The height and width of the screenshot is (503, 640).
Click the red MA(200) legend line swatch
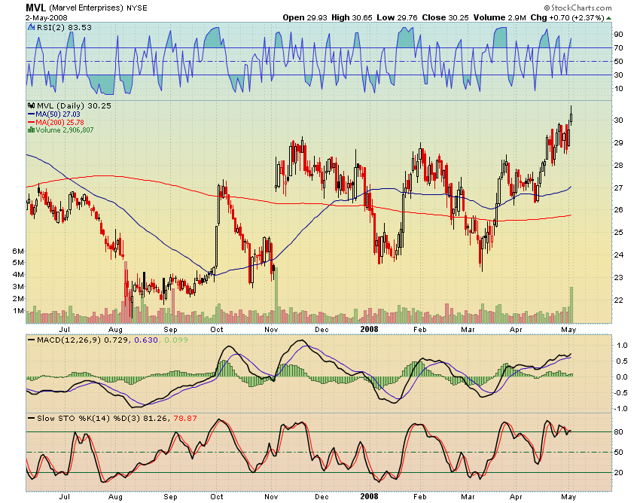(x=32, y=122)
